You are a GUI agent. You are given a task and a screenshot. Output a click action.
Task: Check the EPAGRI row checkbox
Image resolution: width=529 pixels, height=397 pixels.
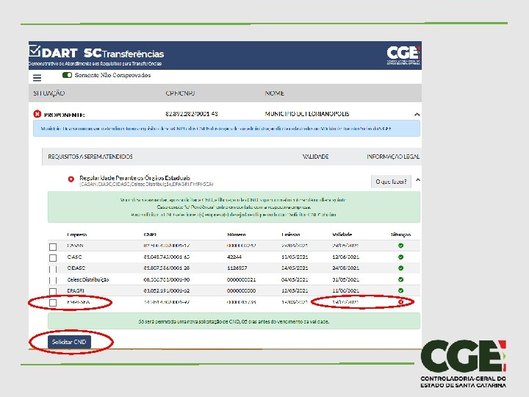point(53,291)
